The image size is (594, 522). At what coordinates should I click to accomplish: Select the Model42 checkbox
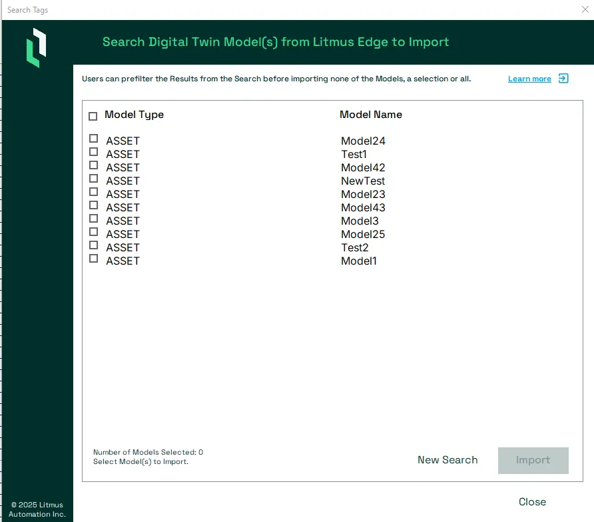click(x=94, y=165)
